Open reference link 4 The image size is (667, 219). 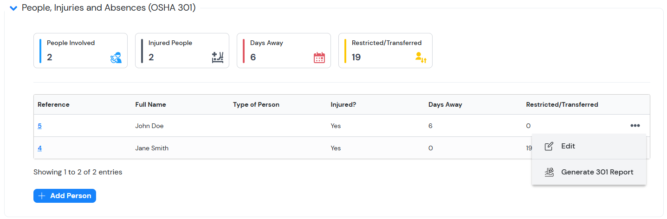tap(39, 148)
